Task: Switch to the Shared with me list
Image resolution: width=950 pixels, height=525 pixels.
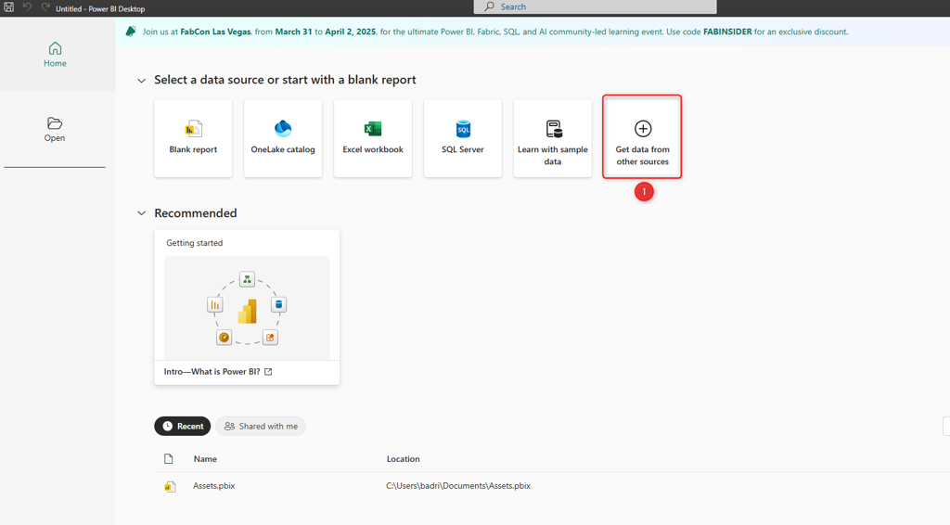Action: point(261,427)
